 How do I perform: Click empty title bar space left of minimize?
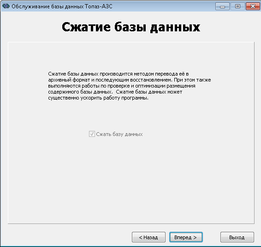click(163, 6)
